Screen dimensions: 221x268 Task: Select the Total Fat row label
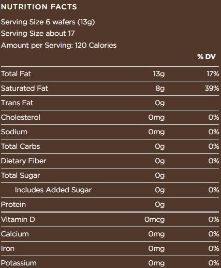pos(16,74)
